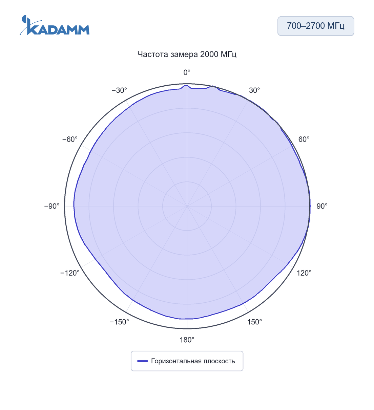Viewport: 374px width, 410px height.
Task: Click the 150° angle label
Action: (x=254, y=322)
